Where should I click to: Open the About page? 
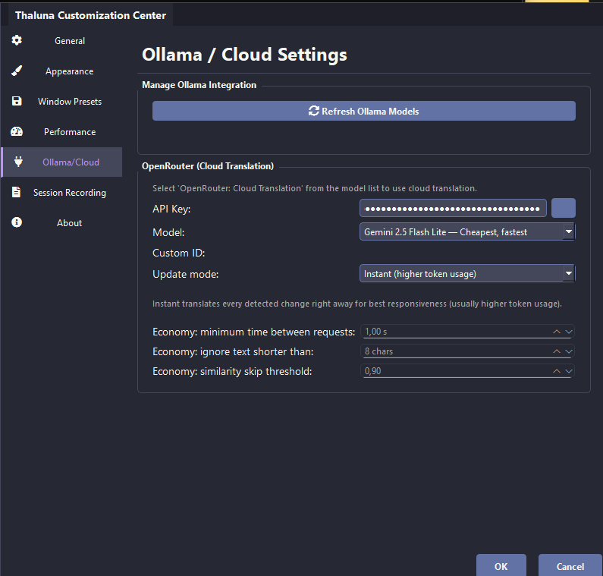[61, 223]
